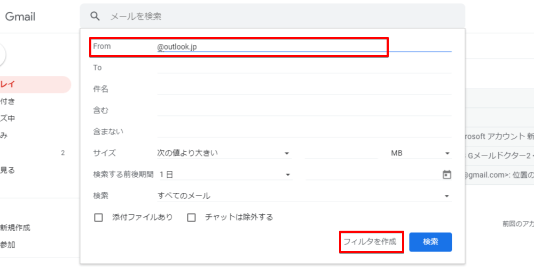Click the size value input field

point(341,153)
